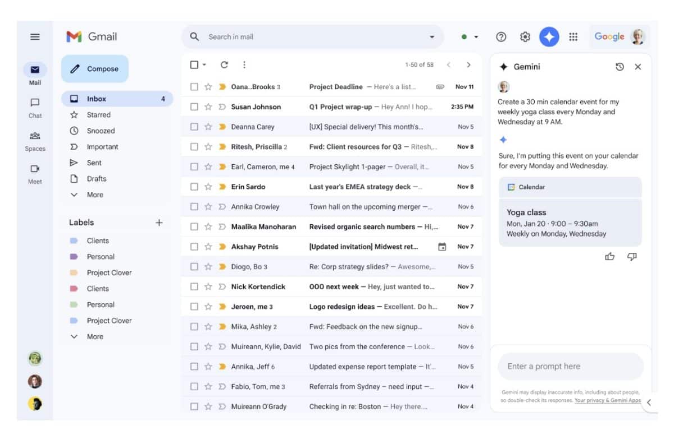Open search options dropdown in search bar
This screenshot has height=435, width=674.
click(432, 37)
